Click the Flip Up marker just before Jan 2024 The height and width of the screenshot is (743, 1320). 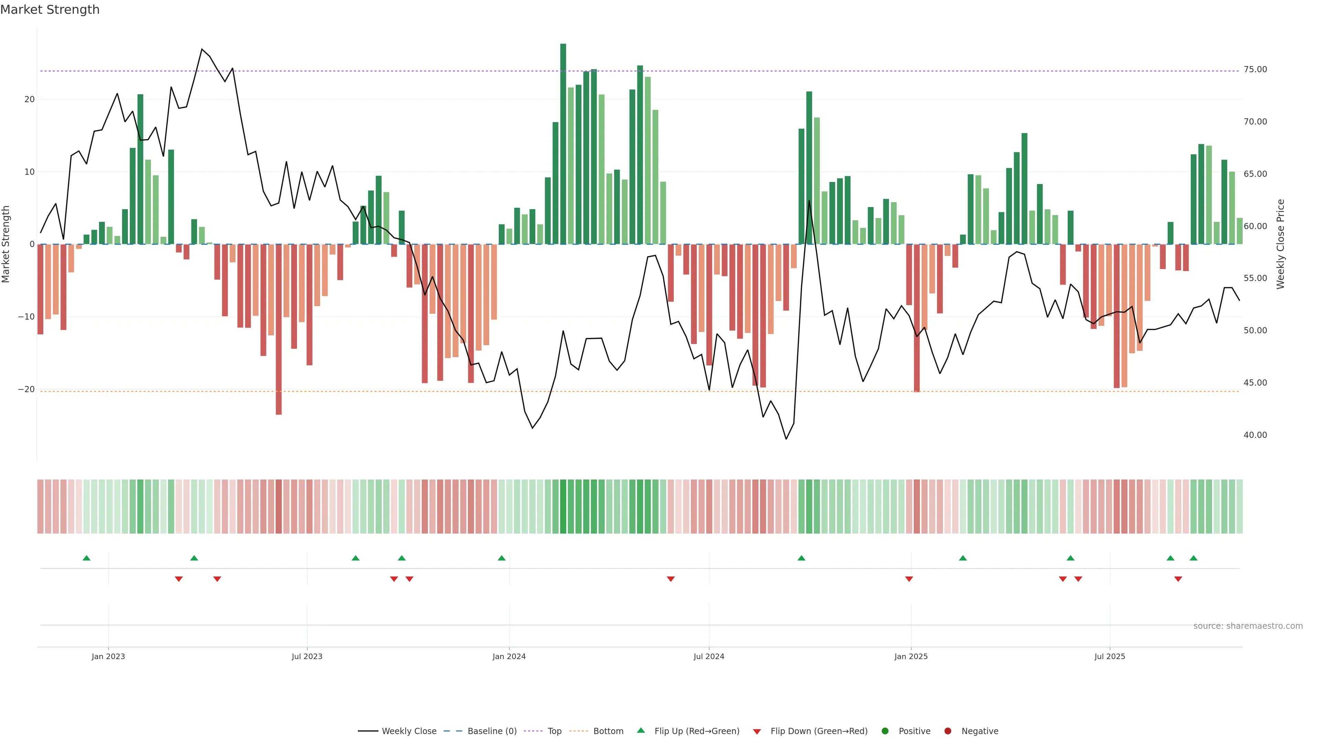[502, 558]
